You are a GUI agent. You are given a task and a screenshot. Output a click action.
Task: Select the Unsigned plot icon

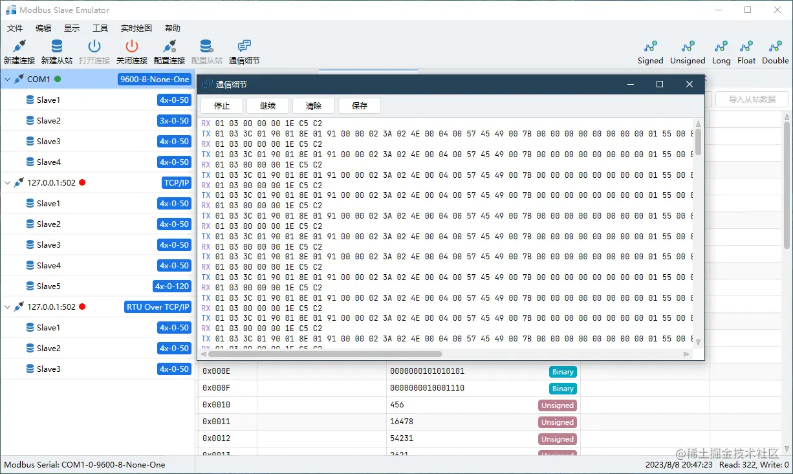coord(688,47)
